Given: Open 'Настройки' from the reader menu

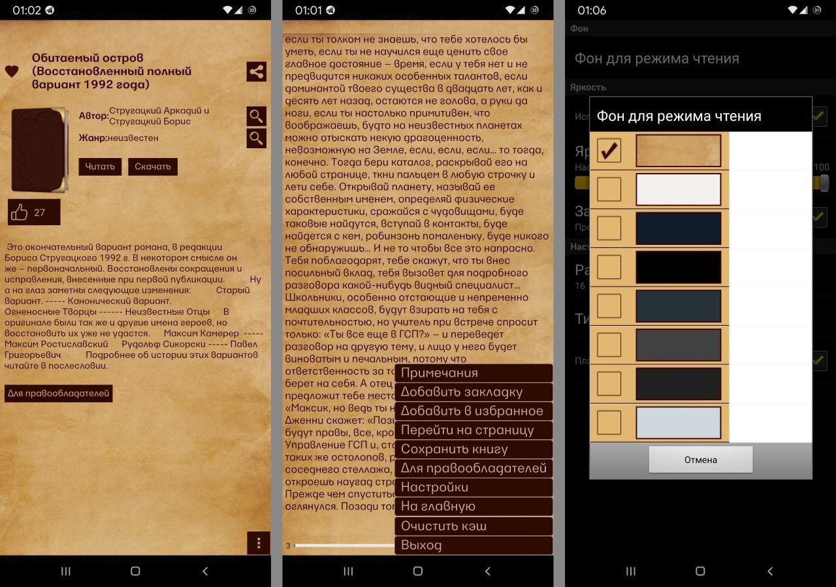Looking at the screenshot, I should pyautogui.click(x=474, y=487).
